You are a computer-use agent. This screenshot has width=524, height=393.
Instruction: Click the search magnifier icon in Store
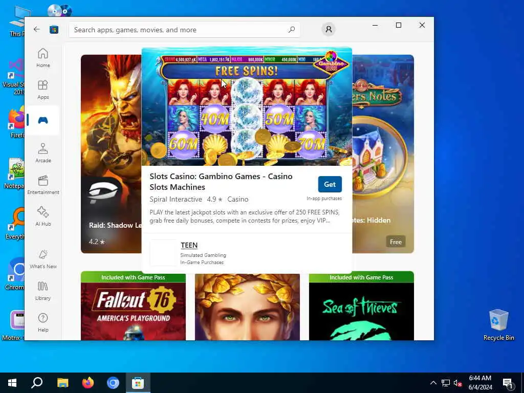click(x=291, y=30)
